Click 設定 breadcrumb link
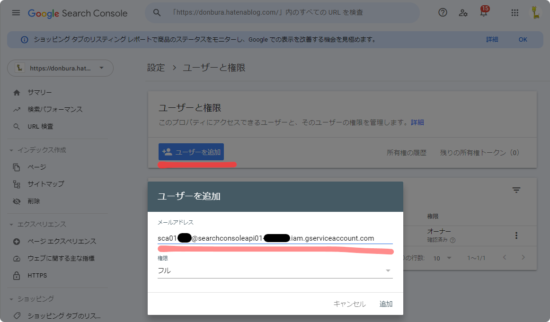This screenshot has width=550, height=322. click(x=156, y=68)
